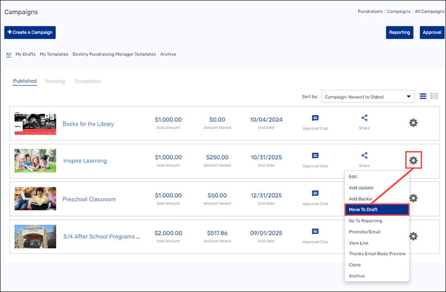Open the Reporting button

[x=400, y=33]
